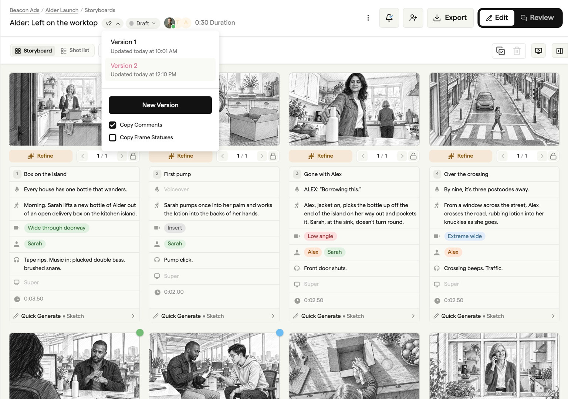
Task: Click the blue status dot on frame 6
Action: tap(280, 332)
